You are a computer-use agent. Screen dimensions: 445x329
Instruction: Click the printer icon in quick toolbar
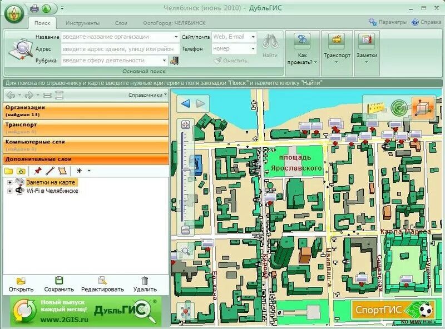click(x=34, y=9)
